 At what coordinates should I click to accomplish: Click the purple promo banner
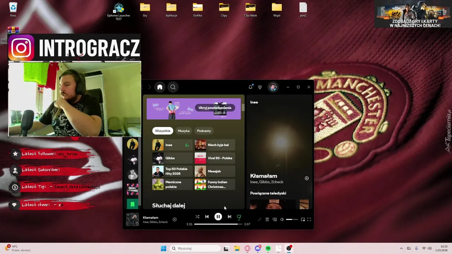(194, 109)
